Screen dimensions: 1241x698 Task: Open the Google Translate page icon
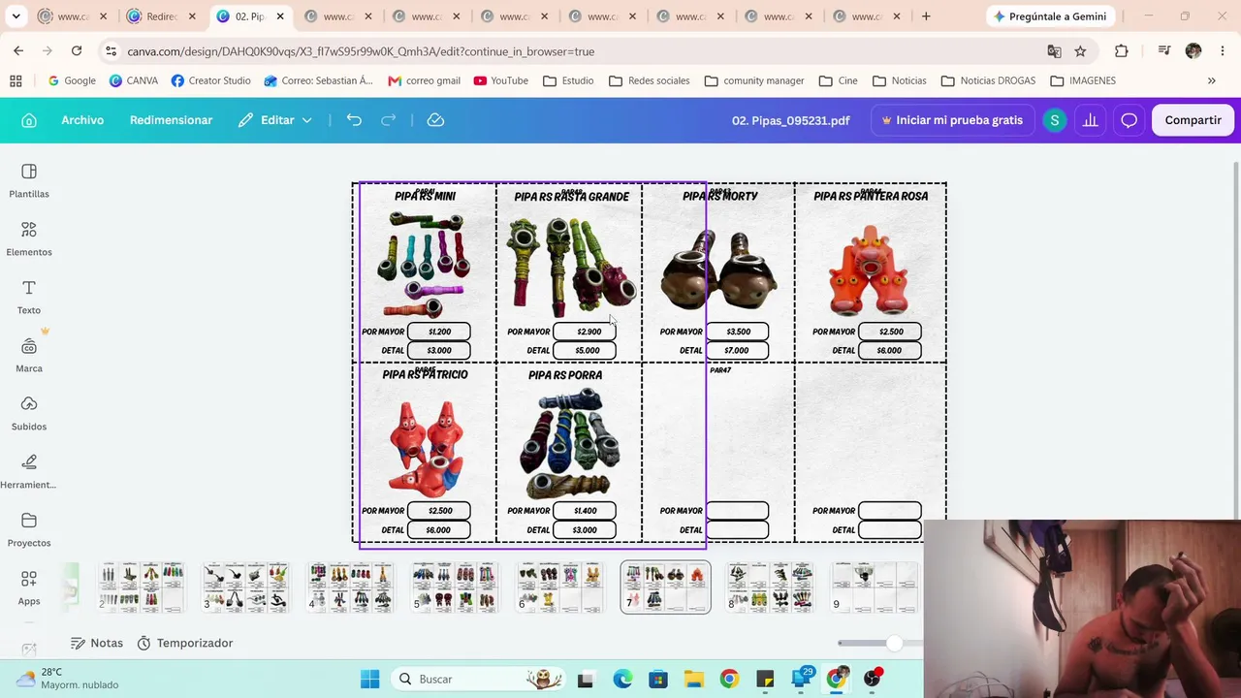pyautogui.click(x=1054, y=51)
